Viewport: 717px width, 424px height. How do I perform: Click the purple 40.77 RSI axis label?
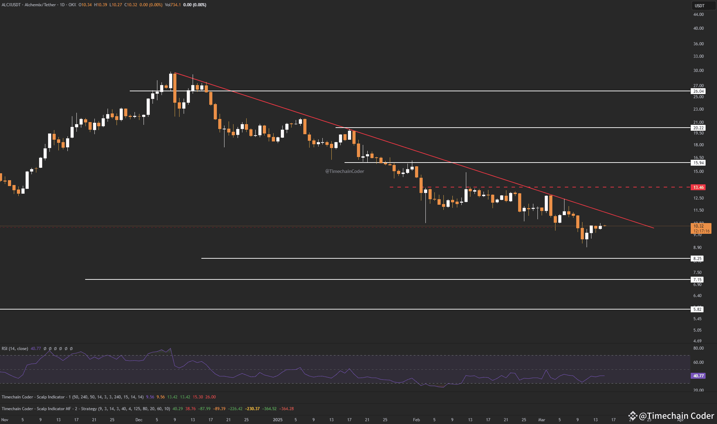[698, 376]
